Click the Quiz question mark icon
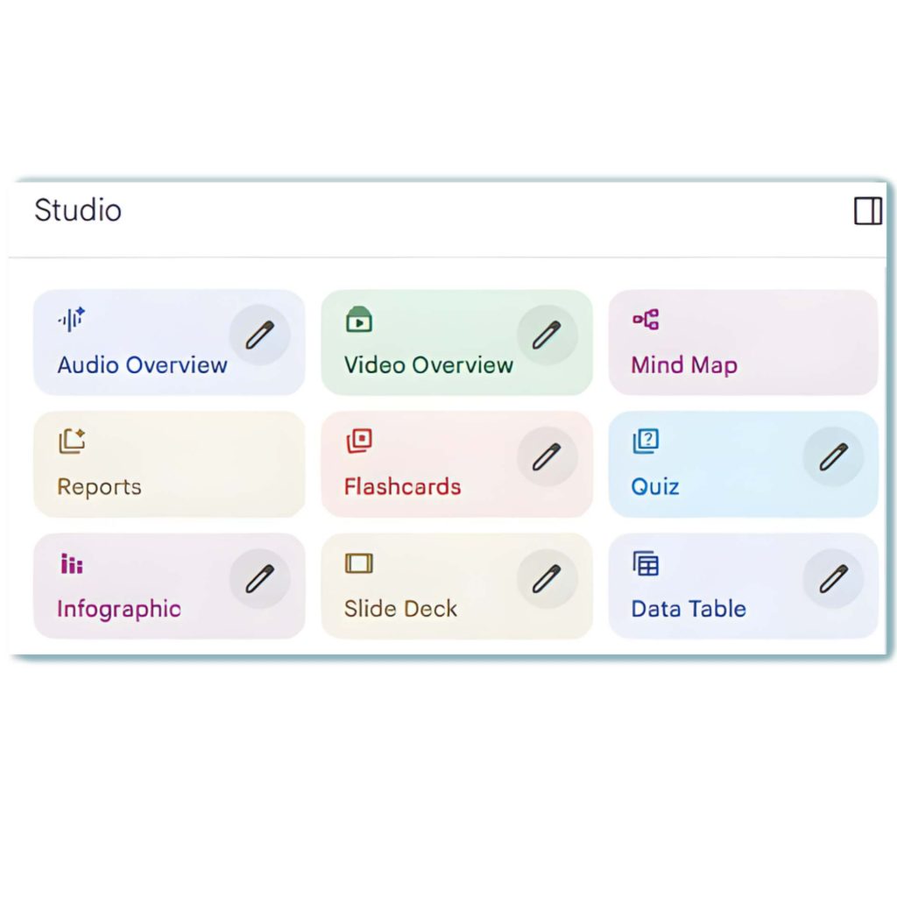 646,441
